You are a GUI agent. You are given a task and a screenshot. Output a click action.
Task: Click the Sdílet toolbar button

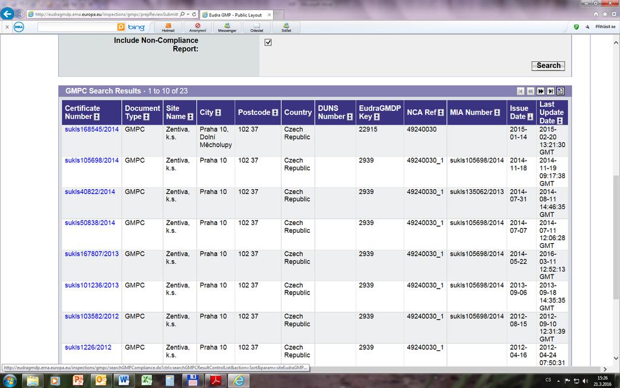coord(286,27)
